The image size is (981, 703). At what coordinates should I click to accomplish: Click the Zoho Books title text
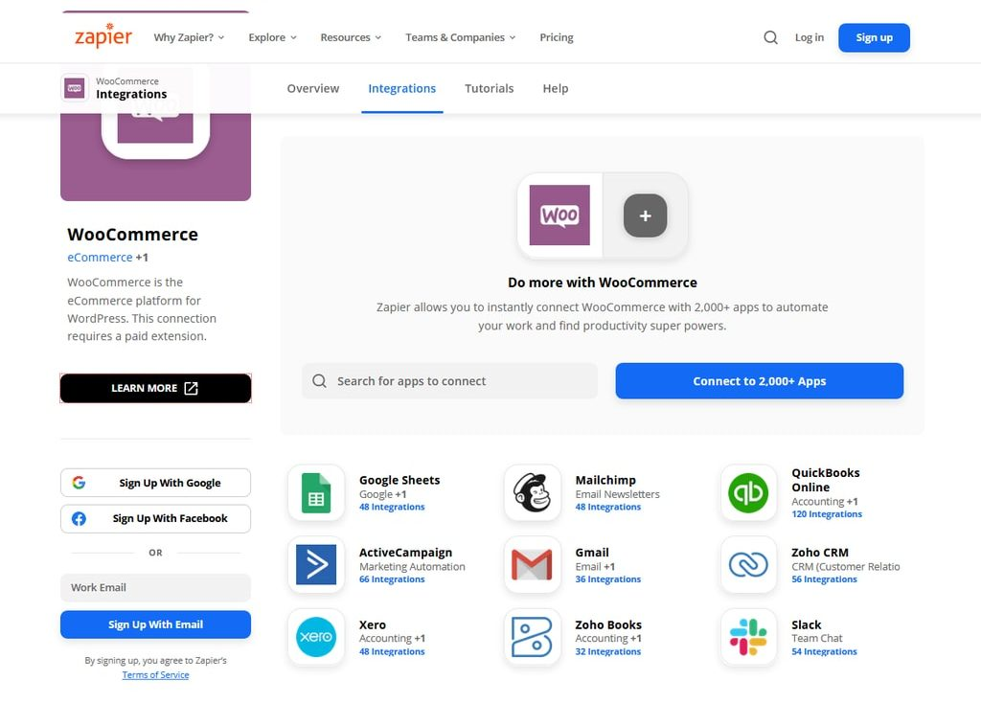[608, 624]
